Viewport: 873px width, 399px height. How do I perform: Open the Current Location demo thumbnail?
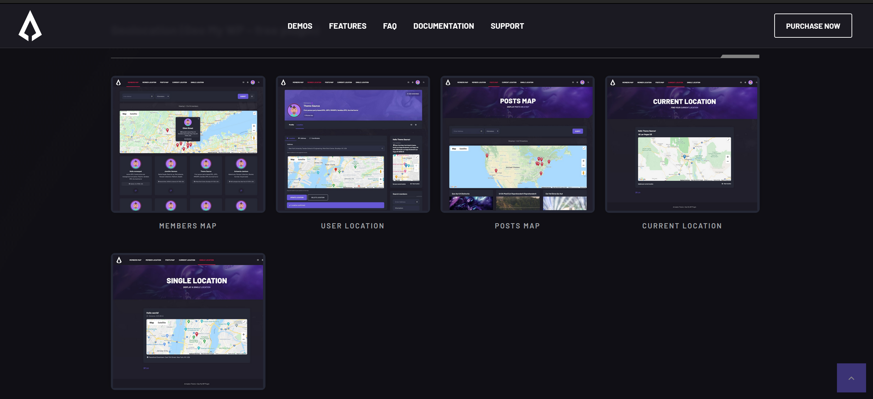[682, 144]
